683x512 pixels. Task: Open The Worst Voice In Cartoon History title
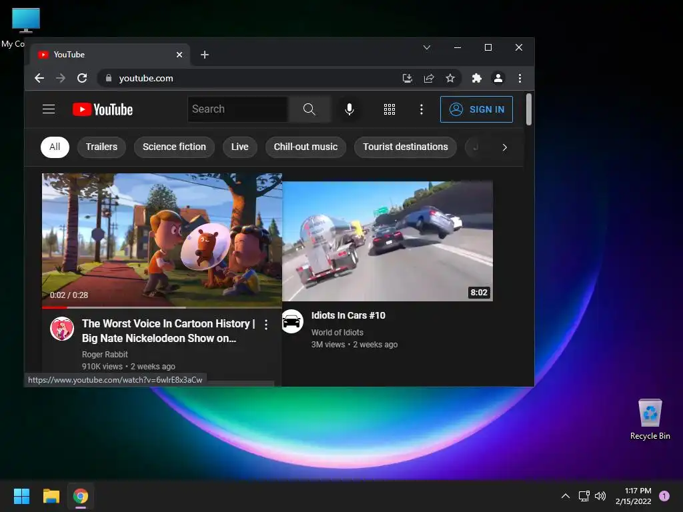[x=169, y=331]
